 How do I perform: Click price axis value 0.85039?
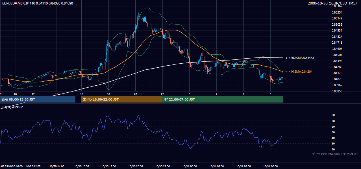[337, 25]
